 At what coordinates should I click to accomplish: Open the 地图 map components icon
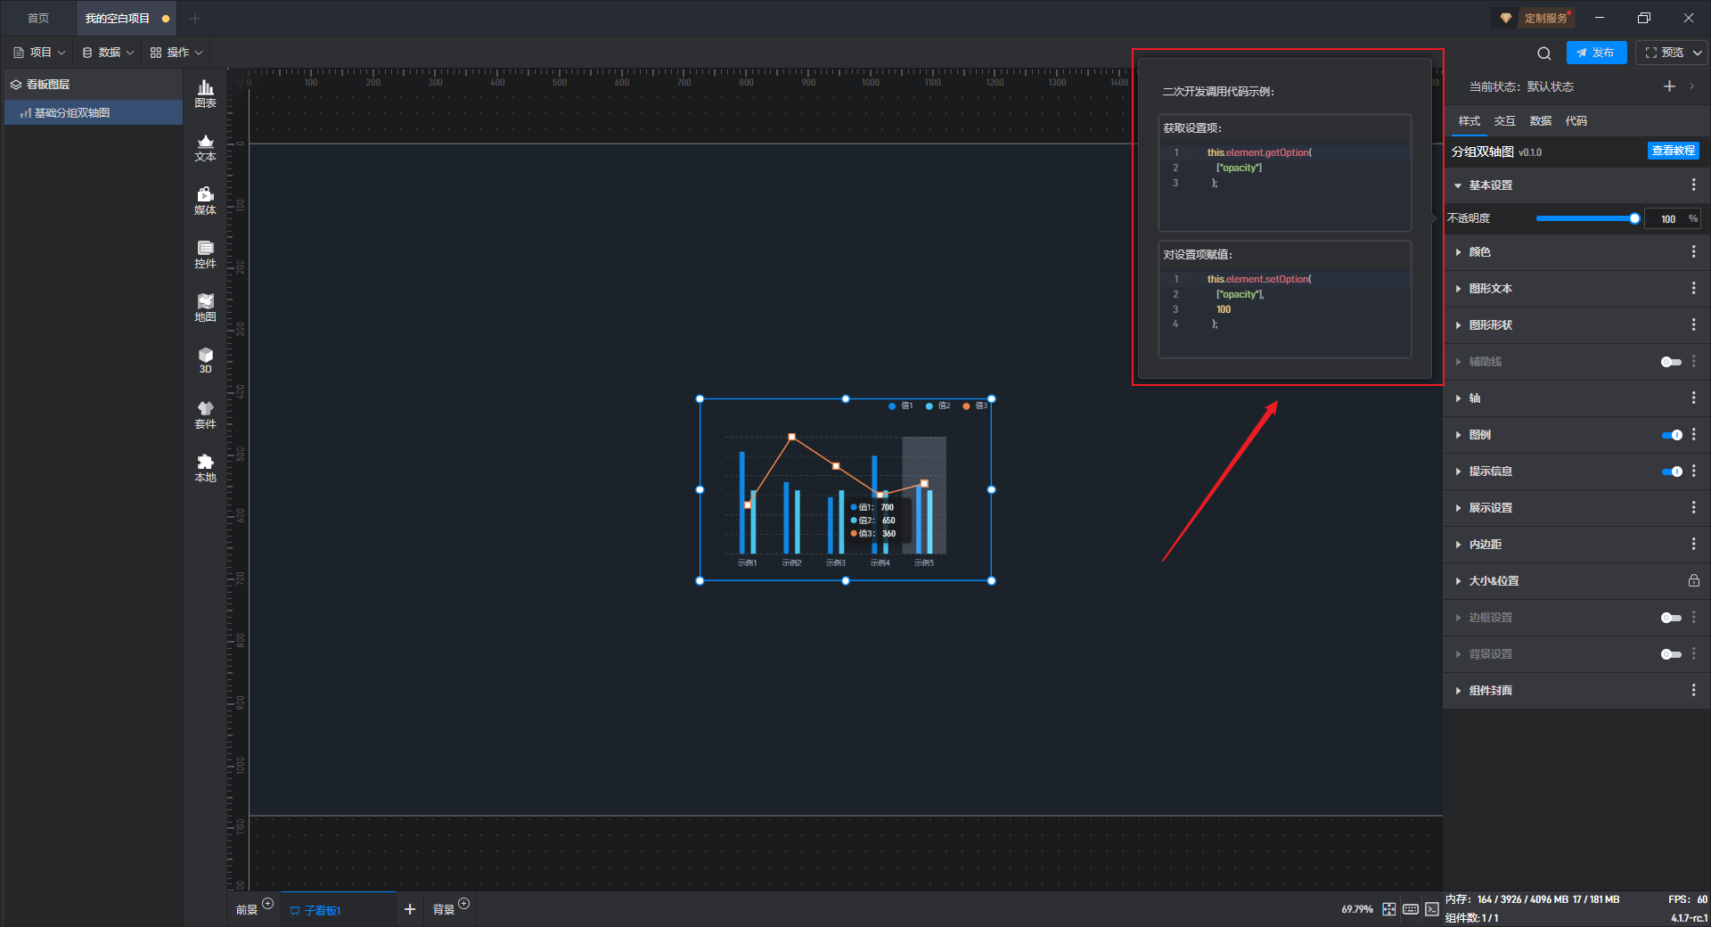(205, 308)
